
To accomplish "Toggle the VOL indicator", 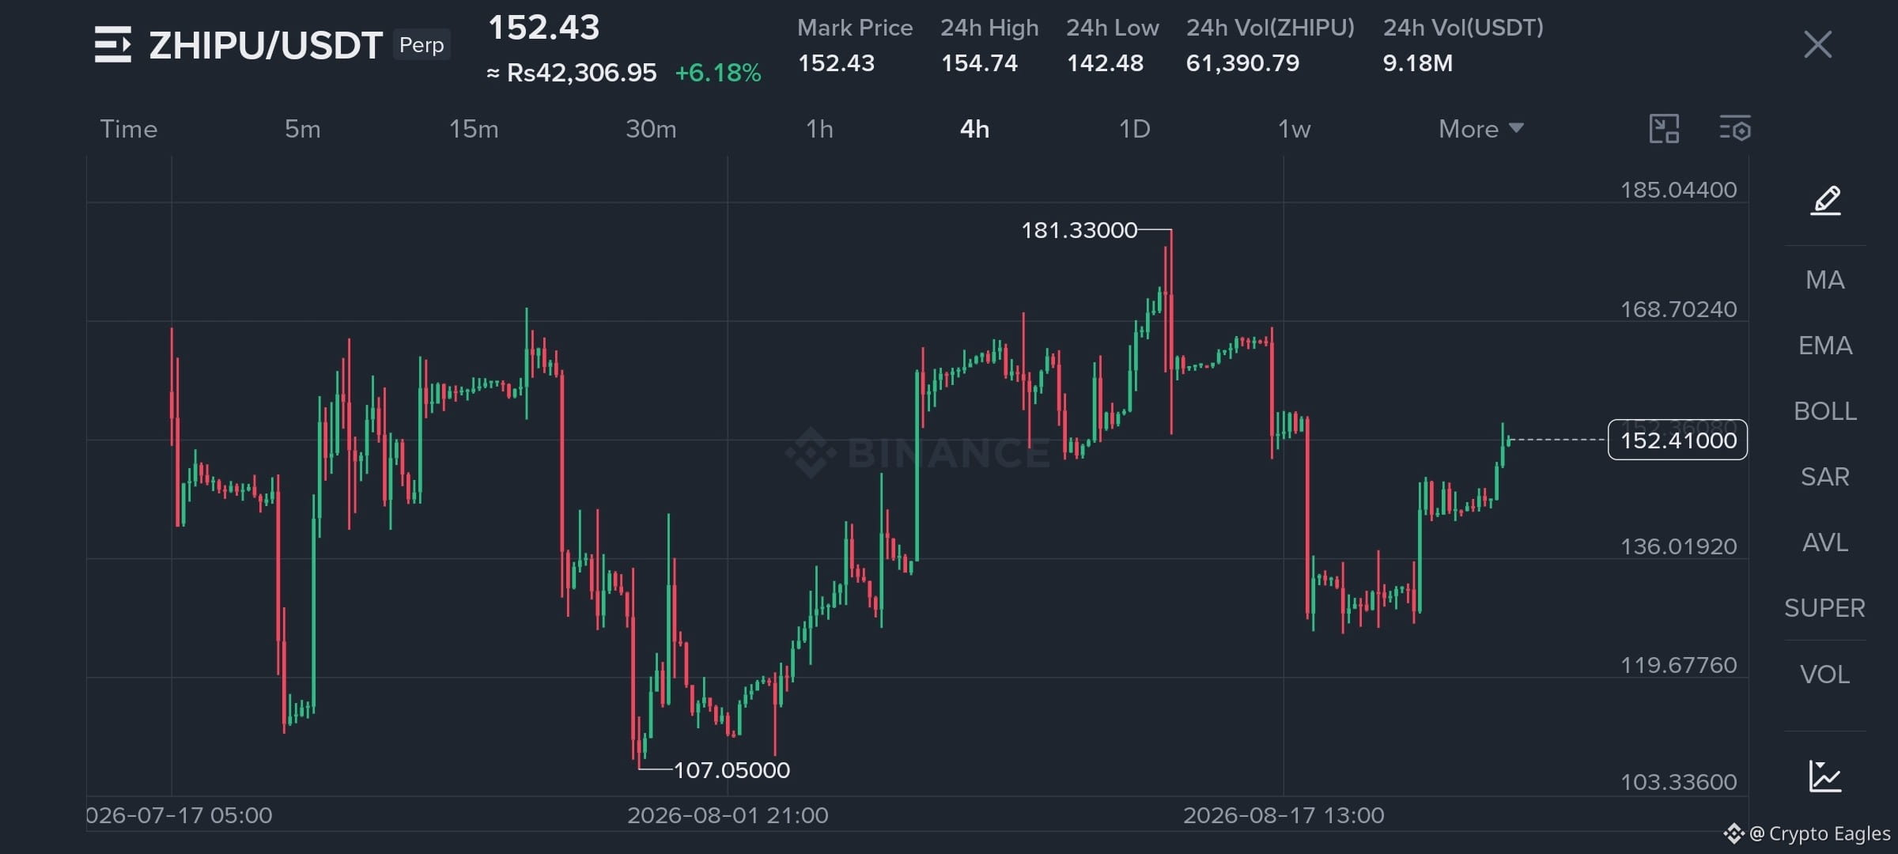I will (x=1825, y=675).
